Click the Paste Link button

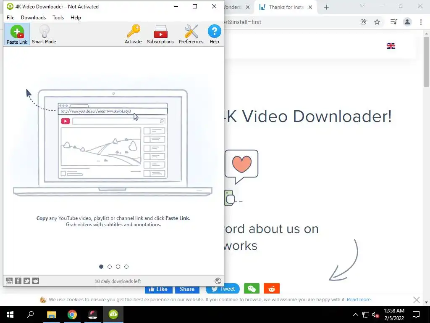pyautogui.click(x=17, y=34)
